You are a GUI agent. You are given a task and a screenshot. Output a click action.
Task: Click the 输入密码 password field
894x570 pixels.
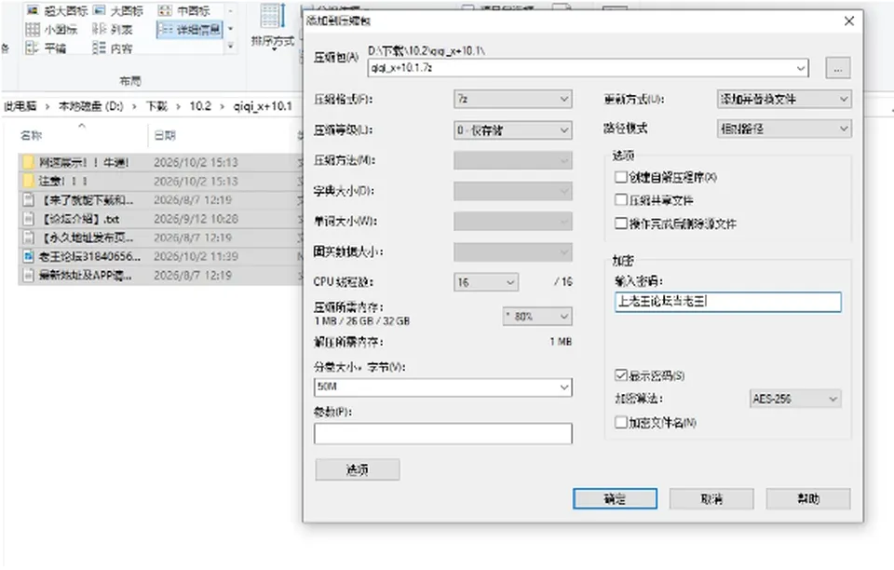[x=728, y=302]
